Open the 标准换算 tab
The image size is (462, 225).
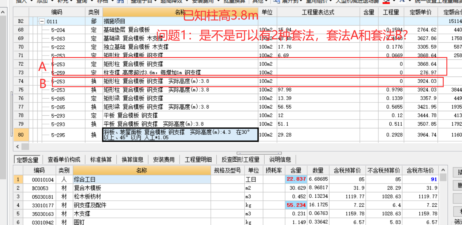click(101, 160)
